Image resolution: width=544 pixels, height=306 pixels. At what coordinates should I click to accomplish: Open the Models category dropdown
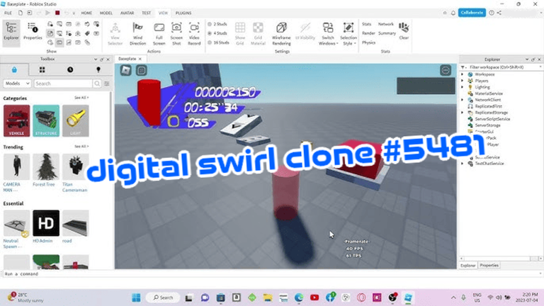(x=17, y=84)
